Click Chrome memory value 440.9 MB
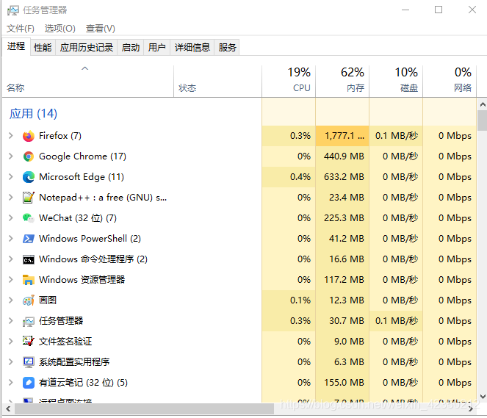The width and height of the screenshot is (487, 418). (x=344, y=156)
